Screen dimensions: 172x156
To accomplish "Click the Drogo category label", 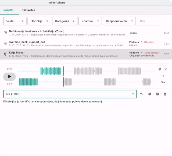I will pos(133,33).
